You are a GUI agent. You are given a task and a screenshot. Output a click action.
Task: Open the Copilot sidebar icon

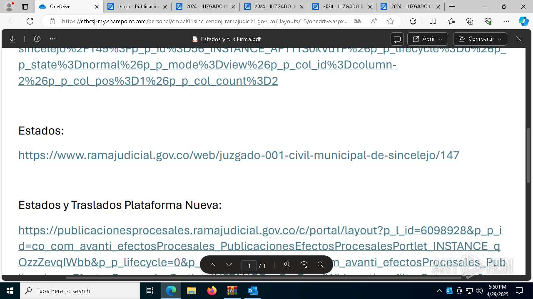pos(523,21)
